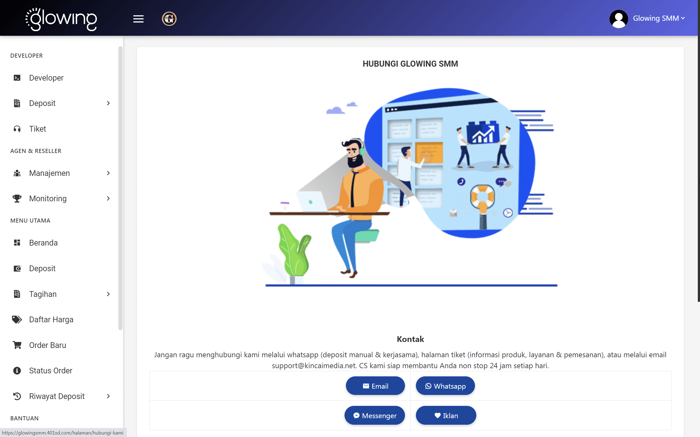The height and width of the screenshot is (437, 700).
Task: Click the Messenger contact button
Action: click(375, 415)
